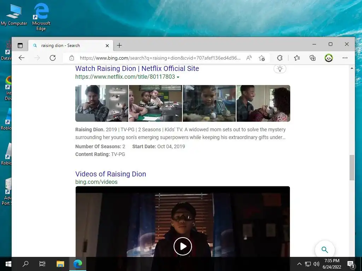Open the panda profile avatar

click(x=328, y=58)
